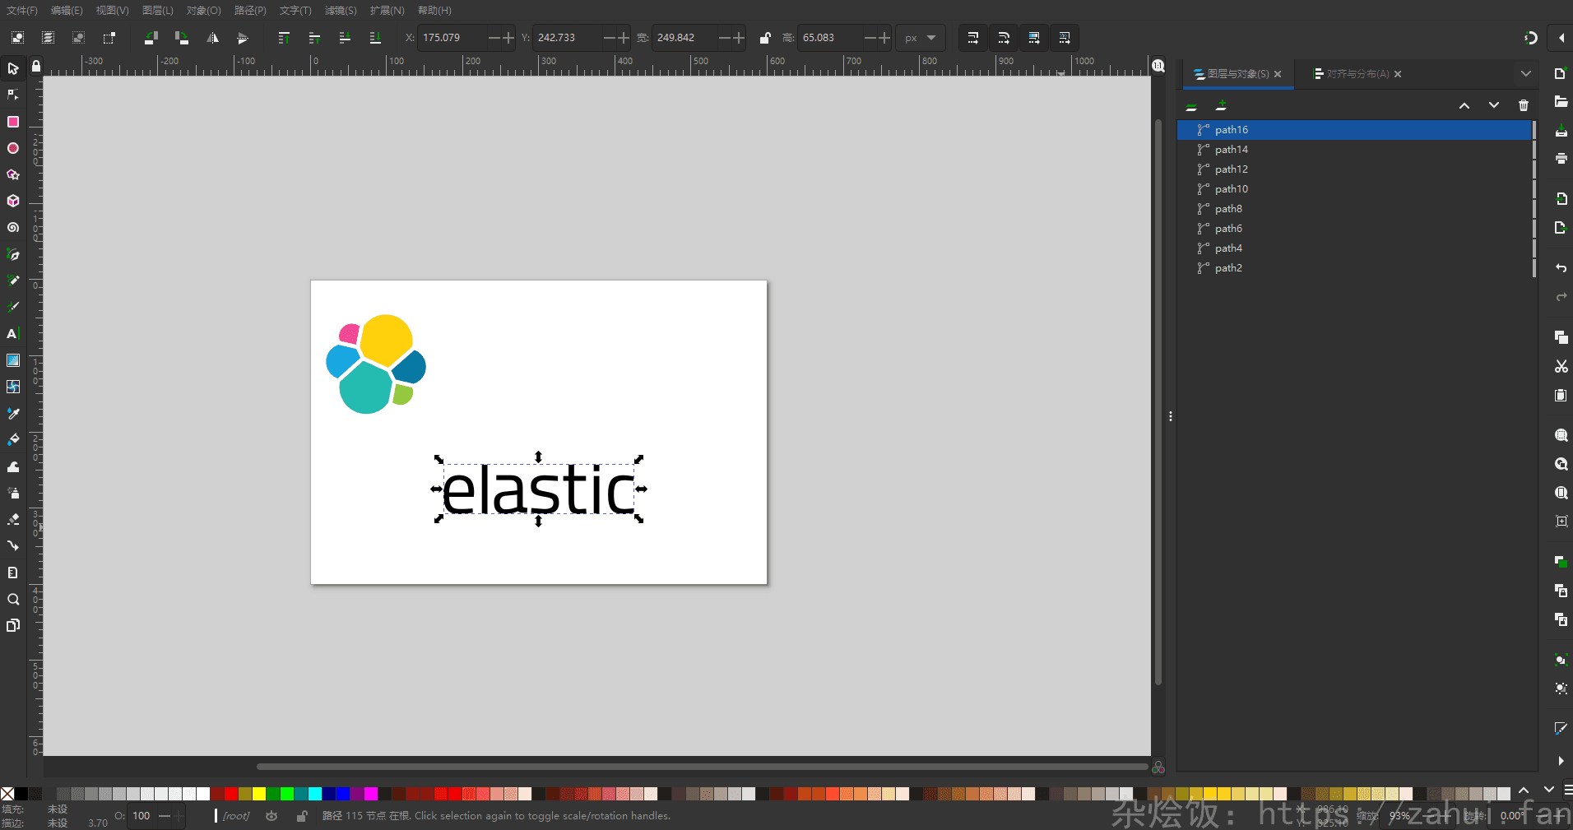This screenshot has width=1573, height=830.
Task: Click the yellow swatch in the palette
Action: [259, 794]
